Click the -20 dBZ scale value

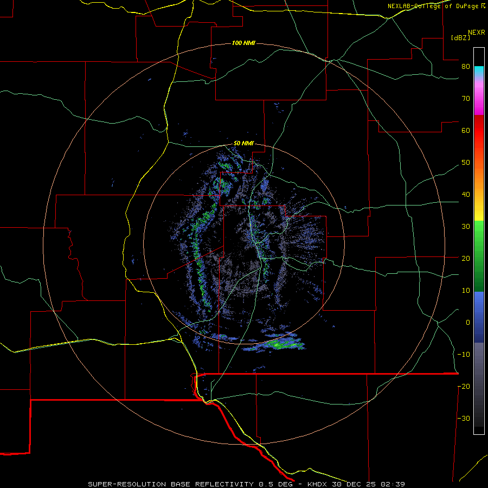click(x=464, y=387)
